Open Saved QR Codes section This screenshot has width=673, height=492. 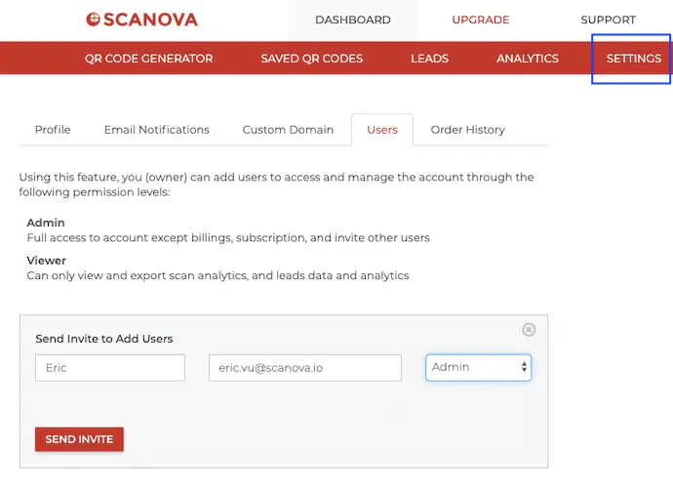[x=311, y=59]
